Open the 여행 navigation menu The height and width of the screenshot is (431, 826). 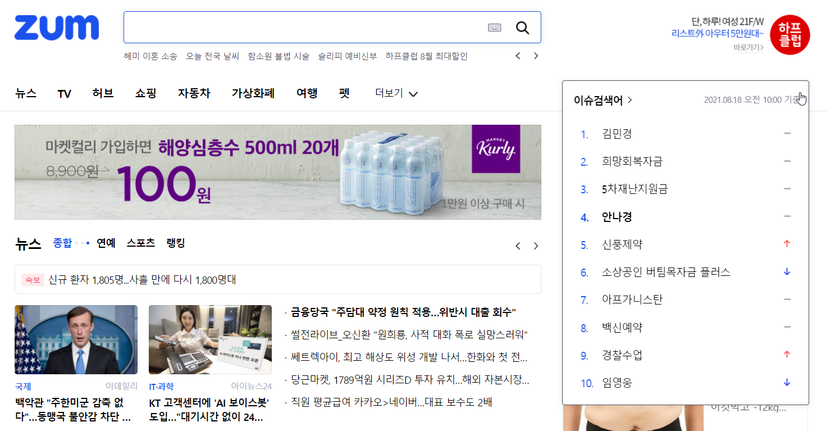click(x=307, y=93)
